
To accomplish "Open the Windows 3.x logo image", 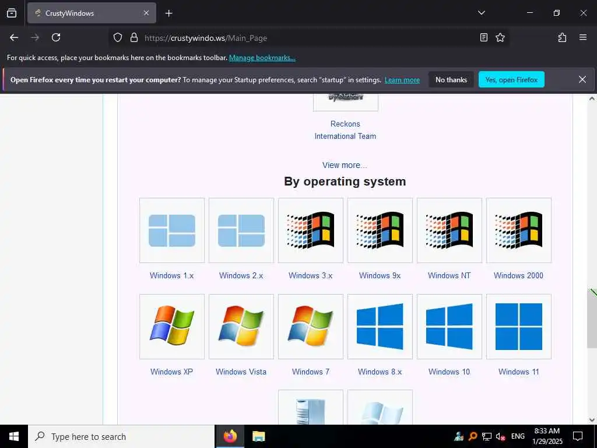I will (310, 230).
